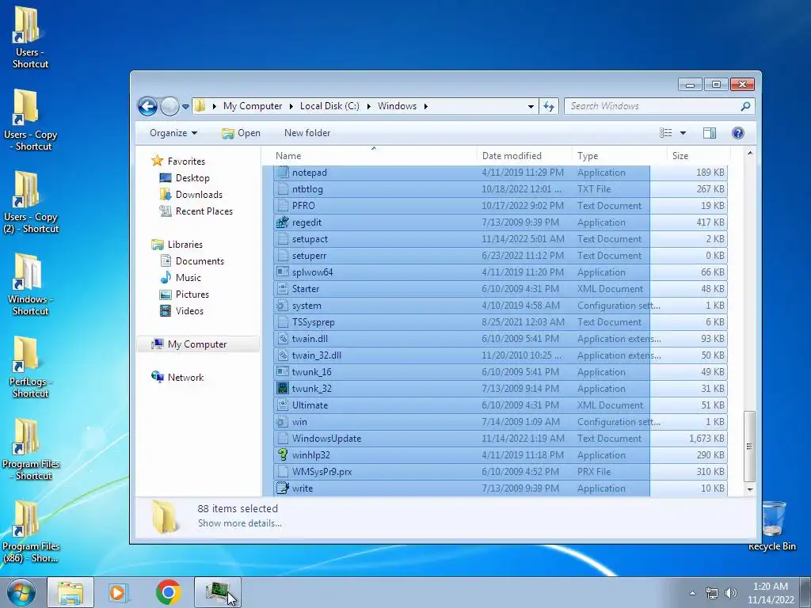Viewport: 811px width, 608px height.
Task: Sort by the Date modified column header
Action: point(524,156)
